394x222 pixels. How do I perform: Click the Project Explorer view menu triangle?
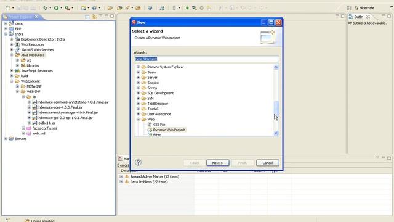pyautogui.click(x=100, y=16)
